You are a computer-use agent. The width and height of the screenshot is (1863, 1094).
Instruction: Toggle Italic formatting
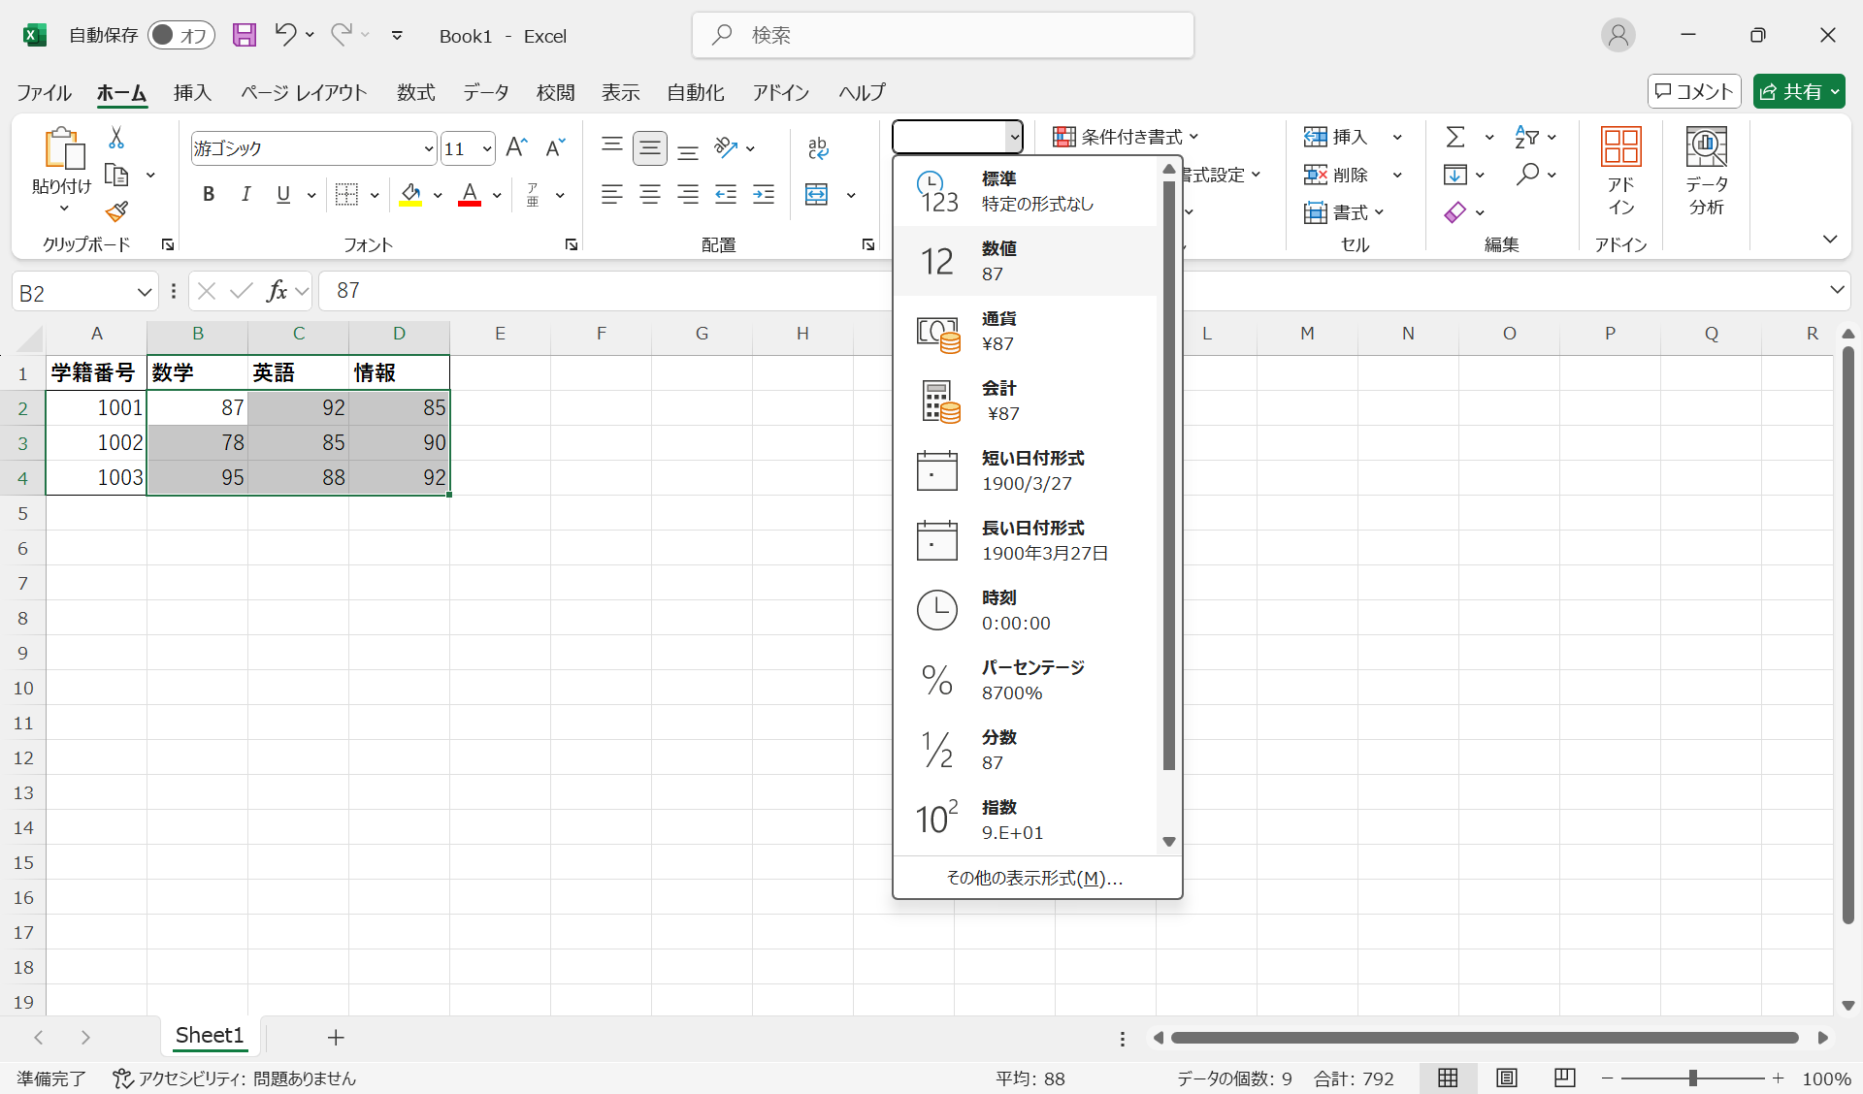245,194
